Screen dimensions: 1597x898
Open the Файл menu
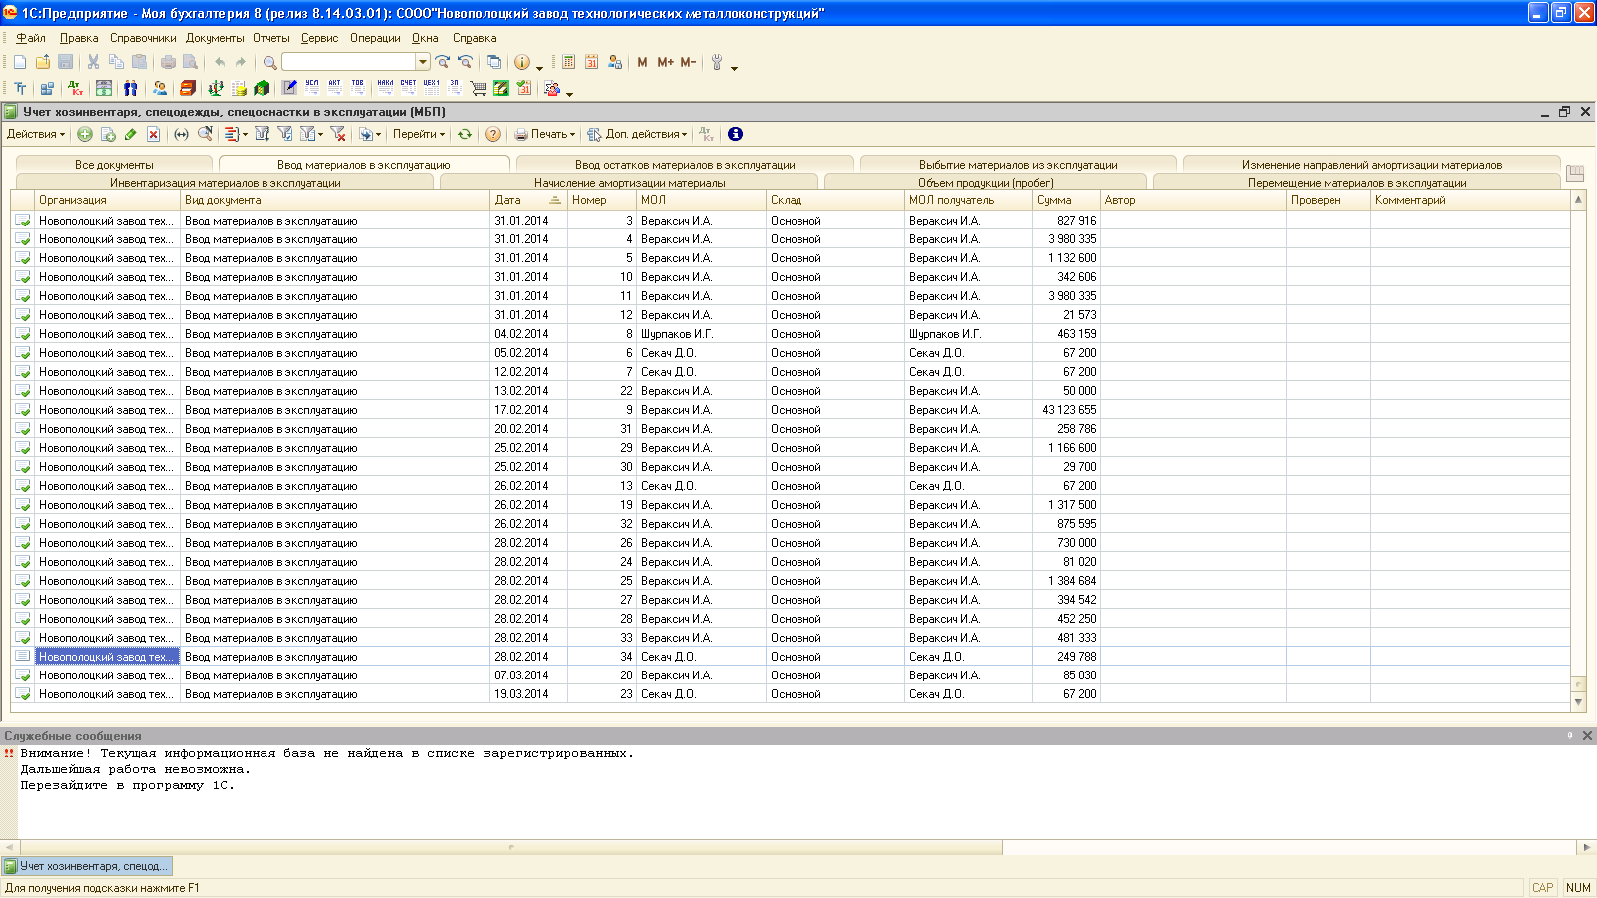click(x=31, y=38)
